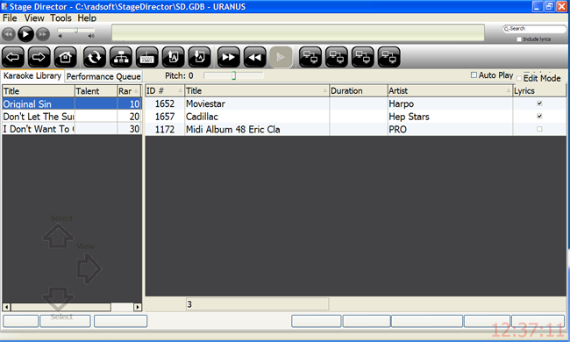Start playback with the round play button
Viewport: 570px width, 342px height.
(25, 34)
